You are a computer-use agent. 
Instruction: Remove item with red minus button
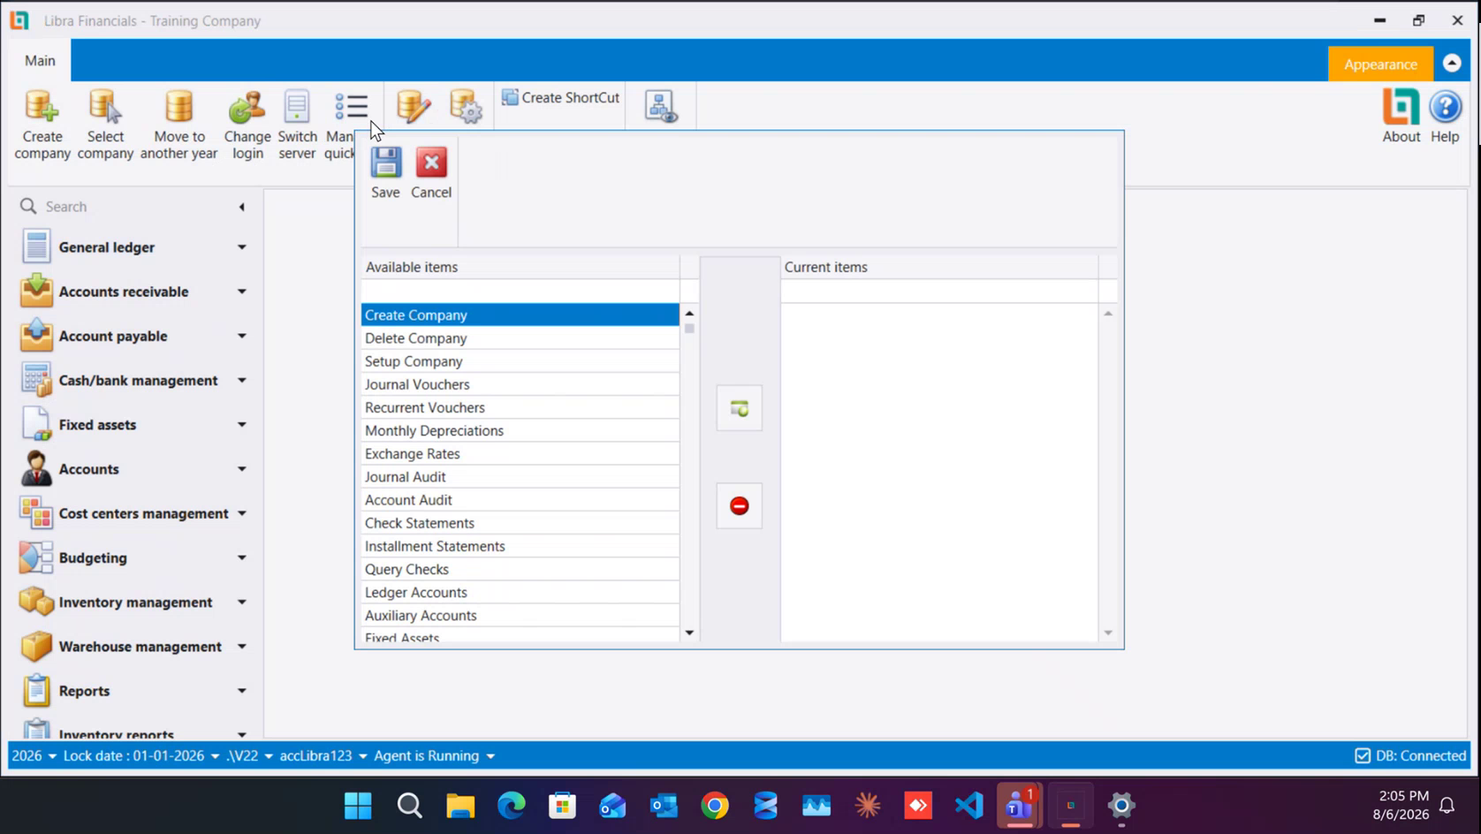[740, 505]
